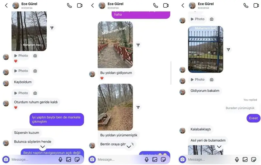Start a voice call in the left chat

(69, 6)
